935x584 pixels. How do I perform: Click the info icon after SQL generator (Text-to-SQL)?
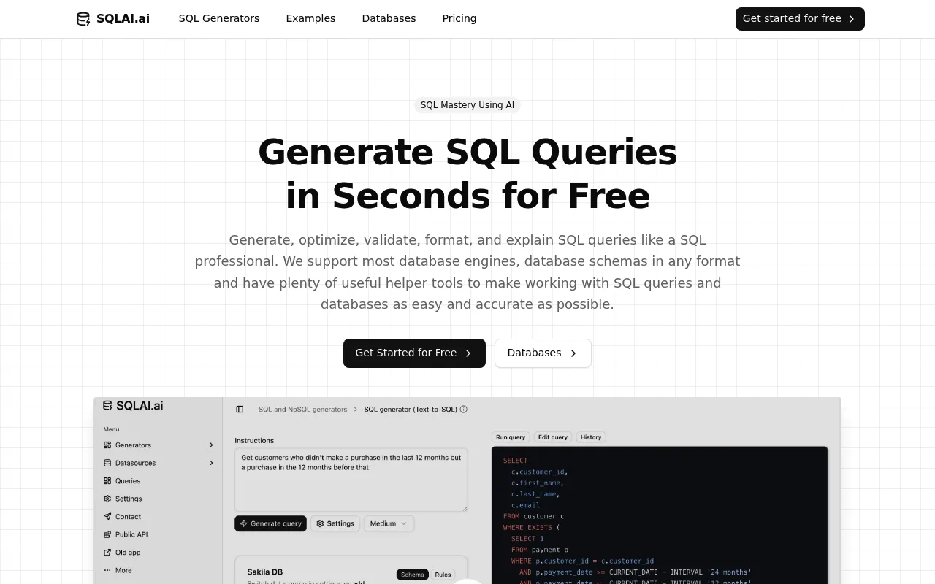coord(464,410)
